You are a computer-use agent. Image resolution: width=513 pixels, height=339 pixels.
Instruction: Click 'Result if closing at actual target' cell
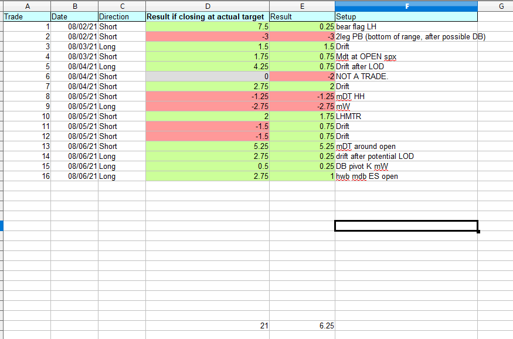208,16
